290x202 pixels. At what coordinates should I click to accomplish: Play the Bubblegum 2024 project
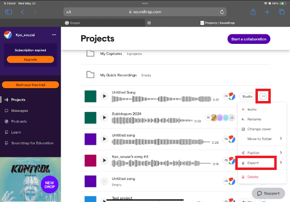(x=105, y=118)
